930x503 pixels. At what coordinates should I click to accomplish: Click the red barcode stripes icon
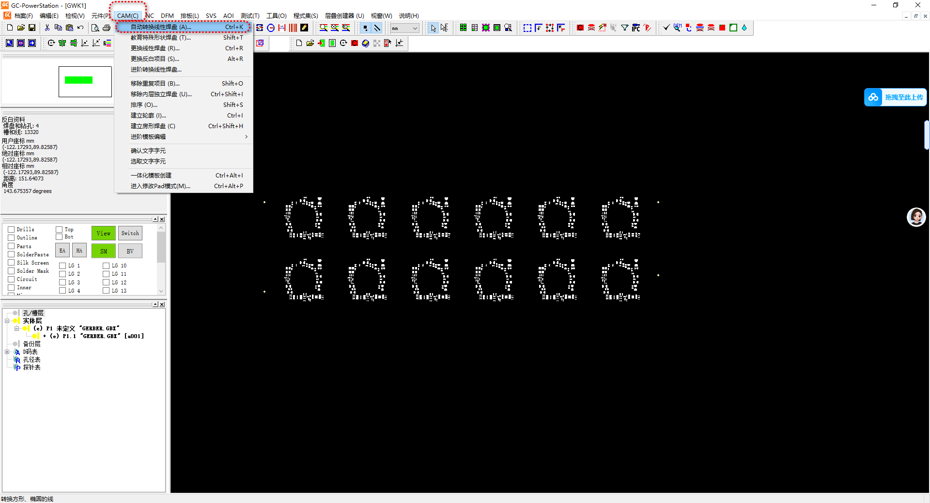click(x=293, y=28)
